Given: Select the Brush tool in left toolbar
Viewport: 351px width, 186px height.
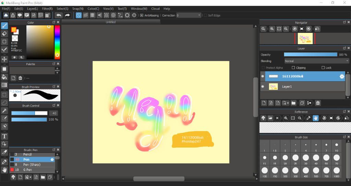Looking at the screenshot, I should click(4, 25).
